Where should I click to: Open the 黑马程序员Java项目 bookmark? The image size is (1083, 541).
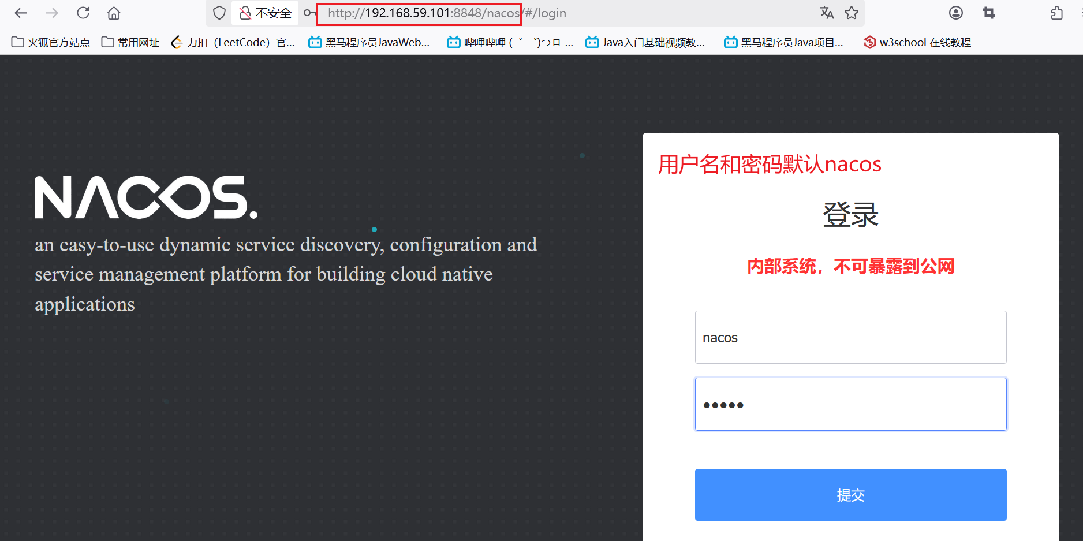pos(784,42)
